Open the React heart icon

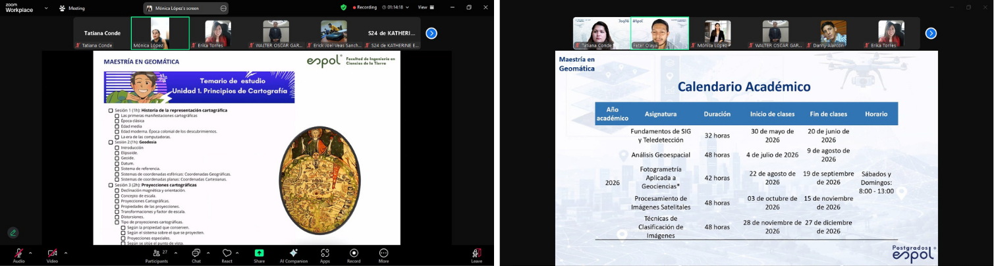coord(227,253)
